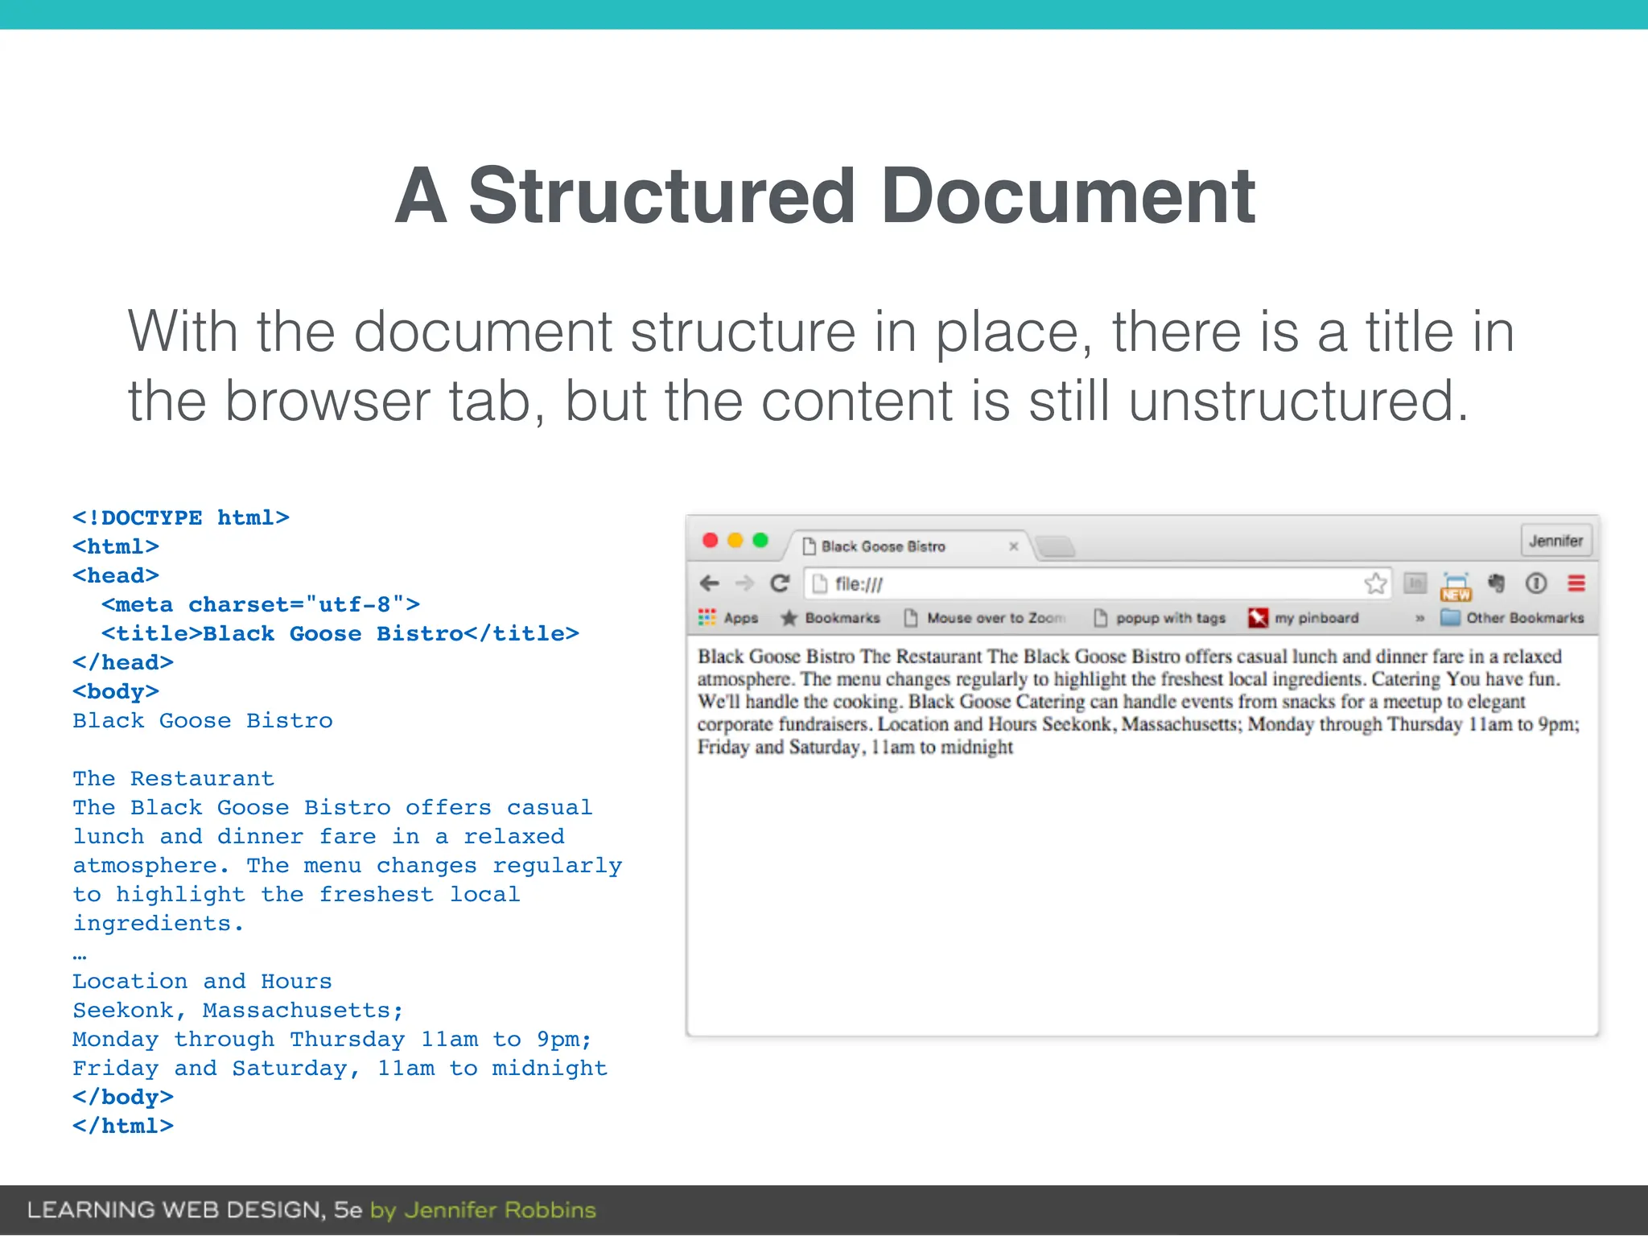Click the browser forward arrow
1648x1236 pixels.
click(x=745, y=583)
